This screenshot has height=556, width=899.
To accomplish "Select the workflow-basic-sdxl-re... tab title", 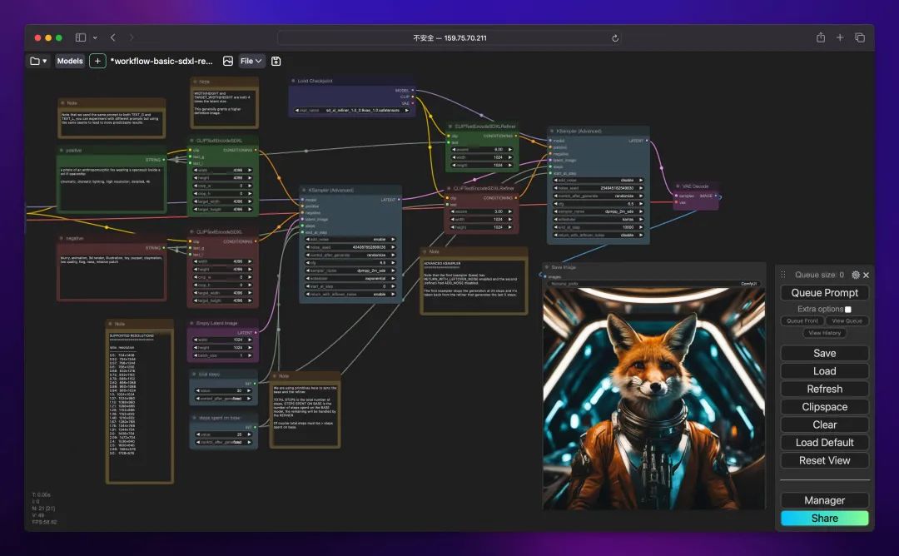I will click(x=161, y=61).
